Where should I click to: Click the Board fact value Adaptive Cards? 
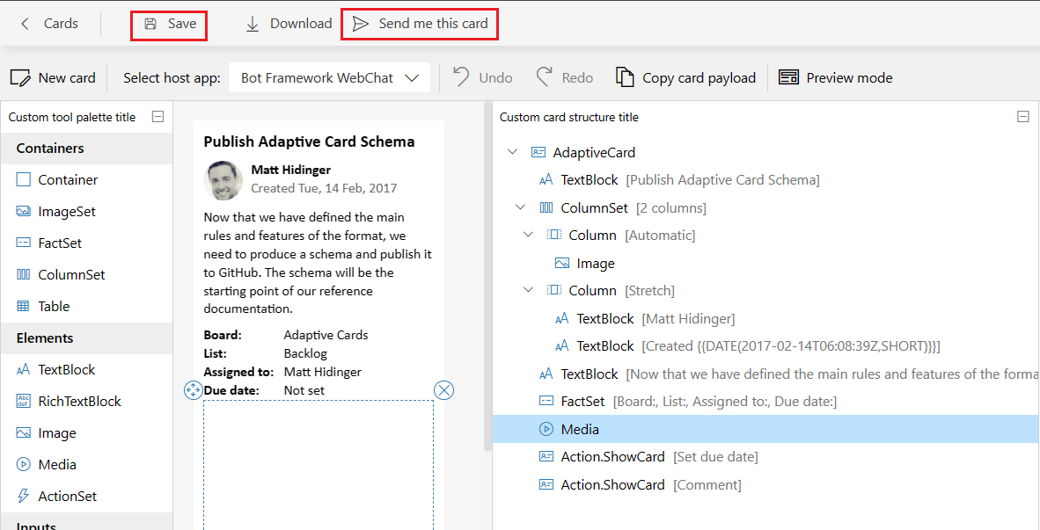326,335
